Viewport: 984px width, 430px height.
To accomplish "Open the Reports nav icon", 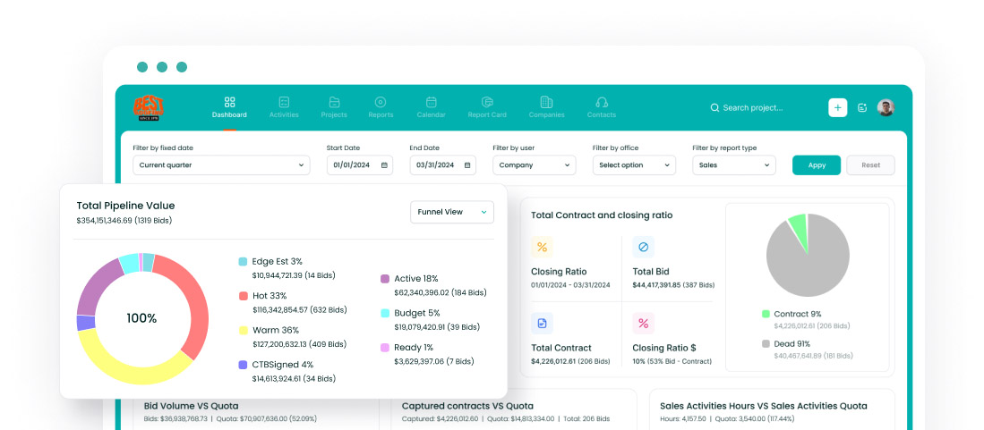I will 381,102.
